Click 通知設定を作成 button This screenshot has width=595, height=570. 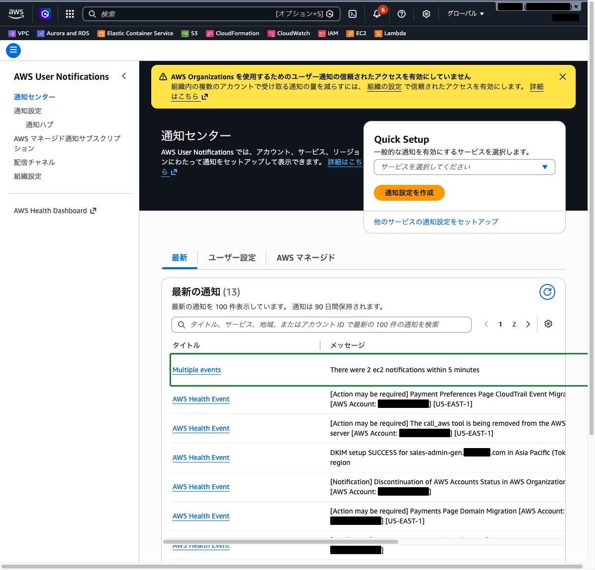click(409, 193)
